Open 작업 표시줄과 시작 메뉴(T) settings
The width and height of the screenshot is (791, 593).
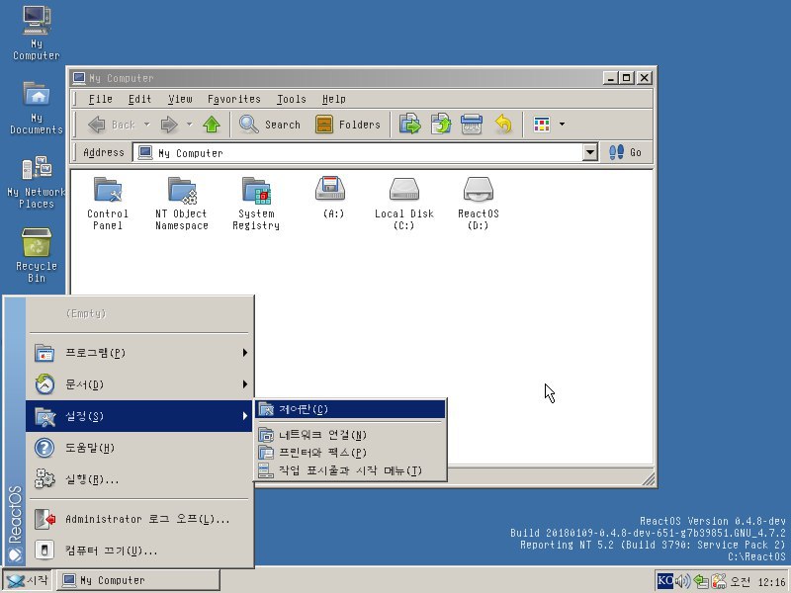[x=351, y=470]
